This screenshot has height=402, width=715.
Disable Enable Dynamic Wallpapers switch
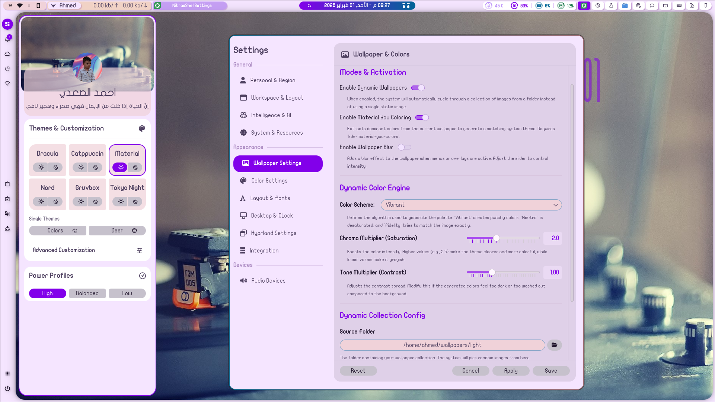418,88
